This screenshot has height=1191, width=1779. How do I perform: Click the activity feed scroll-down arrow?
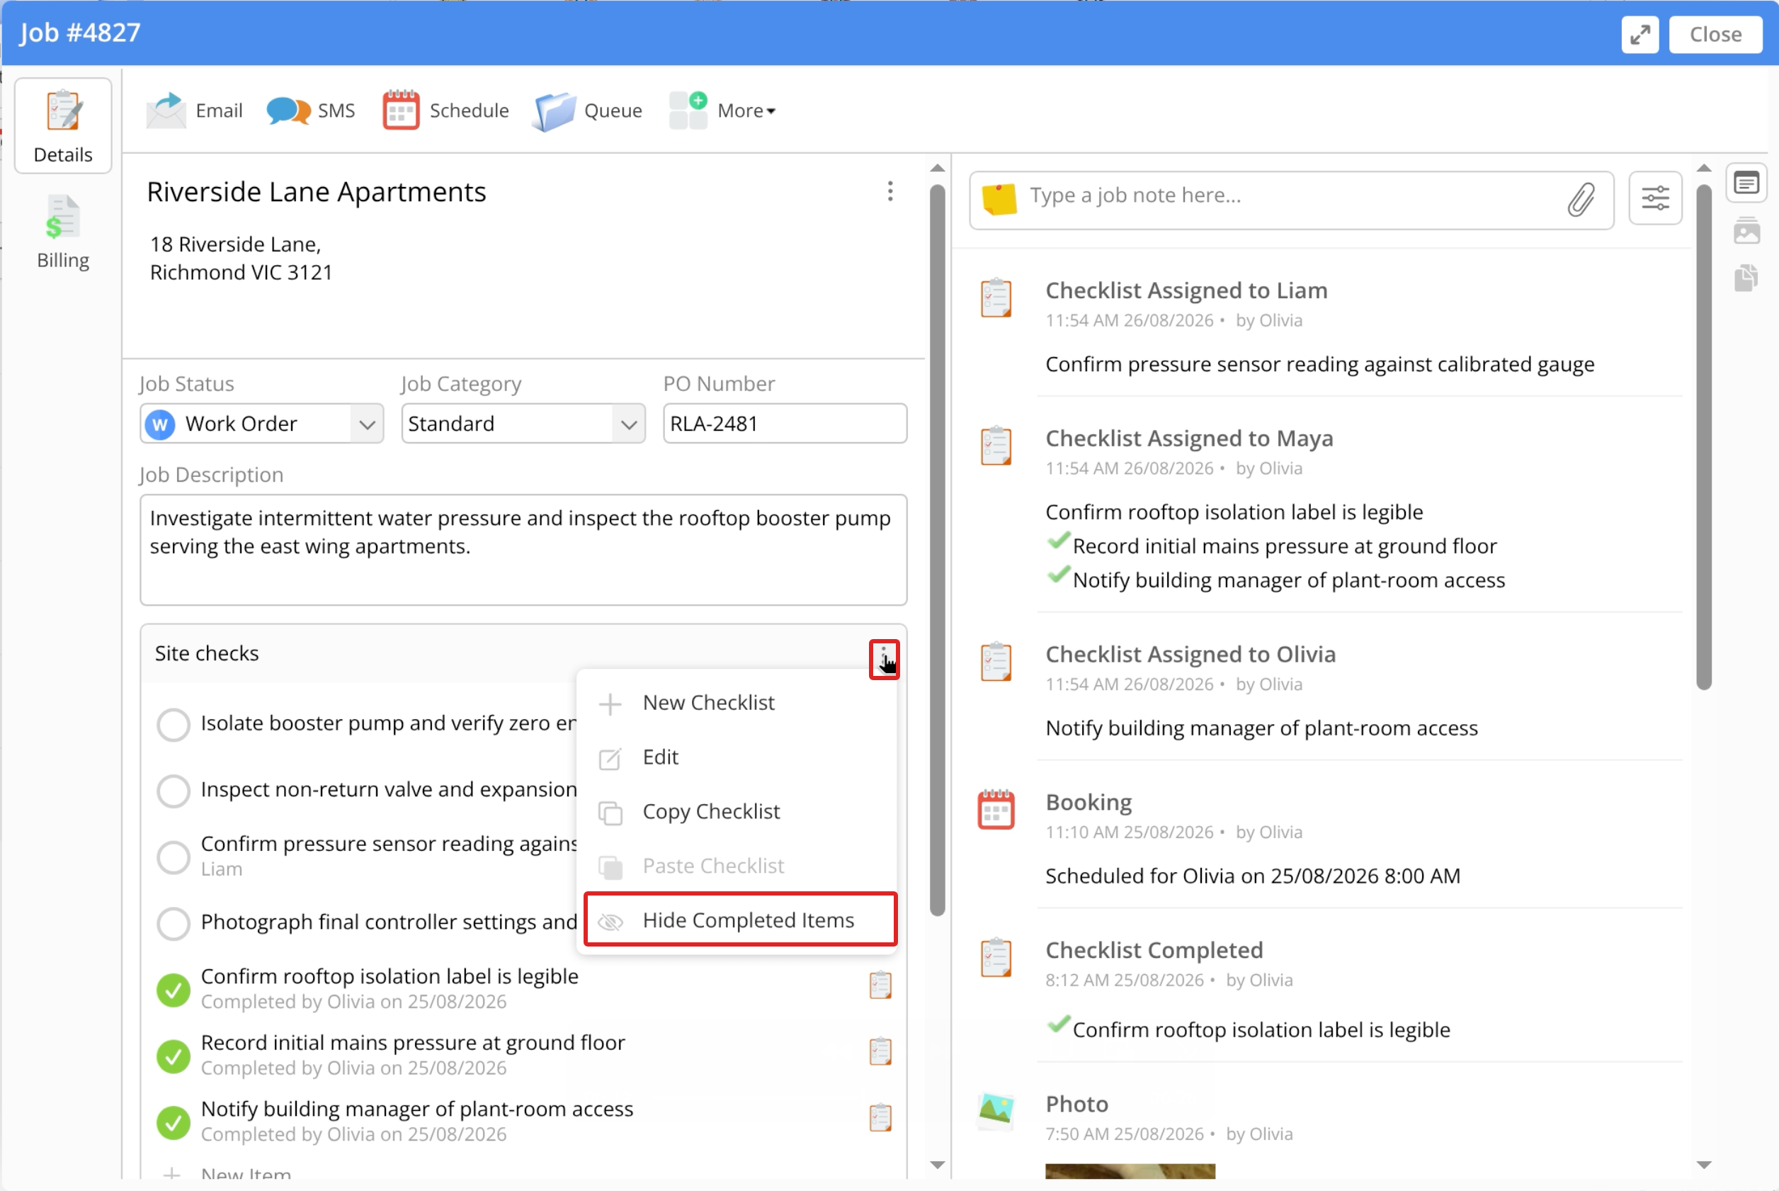[x=1704, y=1164]
